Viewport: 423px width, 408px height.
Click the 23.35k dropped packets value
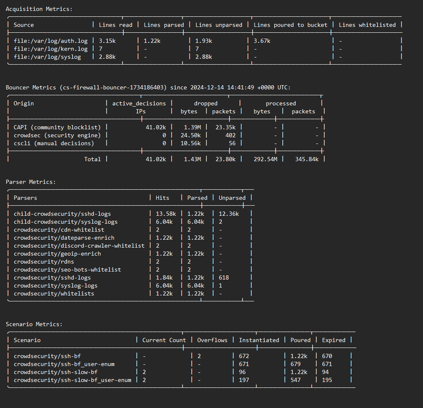[225, 127]
